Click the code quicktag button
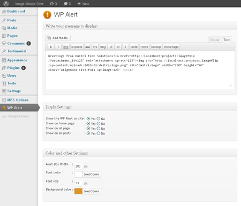This screenshot has width=241, height=206. pyautogui.click(x=134, y=47)
